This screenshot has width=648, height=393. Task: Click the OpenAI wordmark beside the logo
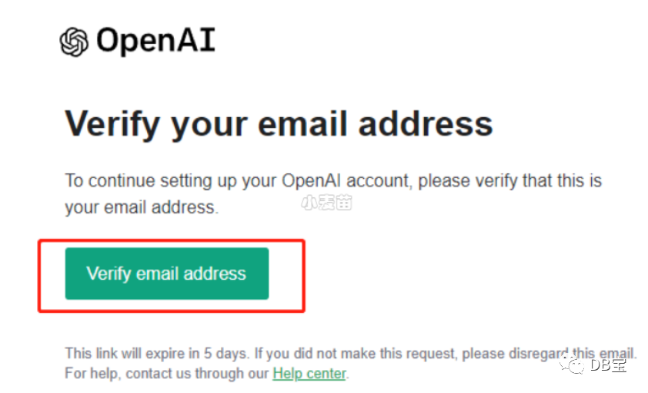point(155,41)
